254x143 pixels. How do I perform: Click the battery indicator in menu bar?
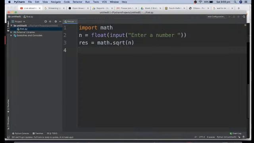tap(209, 2)
